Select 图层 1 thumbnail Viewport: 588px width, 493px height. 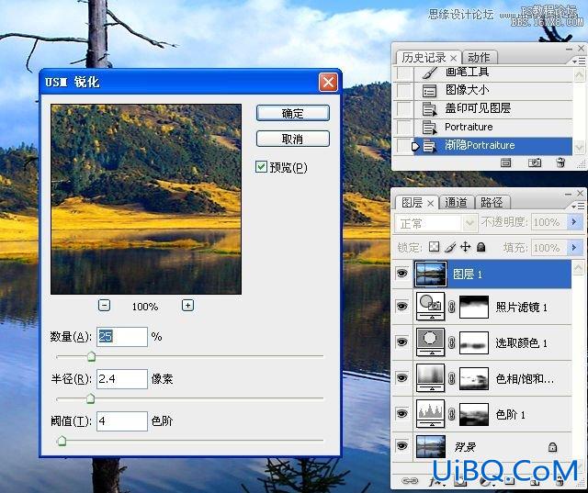coord(431,274)
